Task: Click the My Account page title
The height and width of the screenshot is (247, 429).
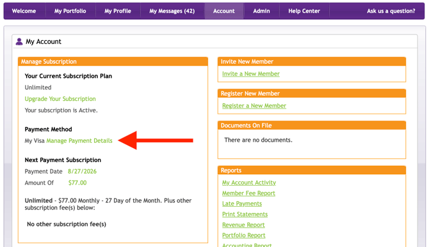Action: [44, 41]
